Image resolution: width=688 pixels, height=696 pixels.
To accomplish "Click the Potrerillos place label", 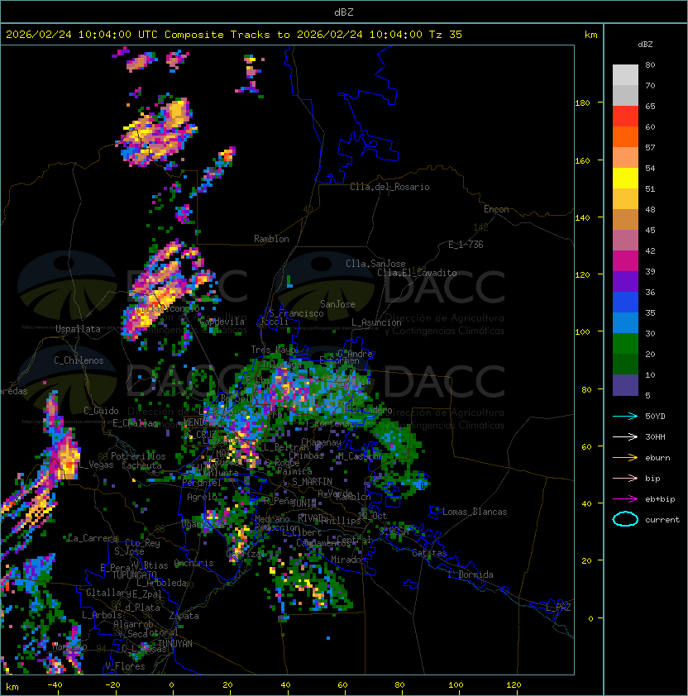I will pos(138,456).
